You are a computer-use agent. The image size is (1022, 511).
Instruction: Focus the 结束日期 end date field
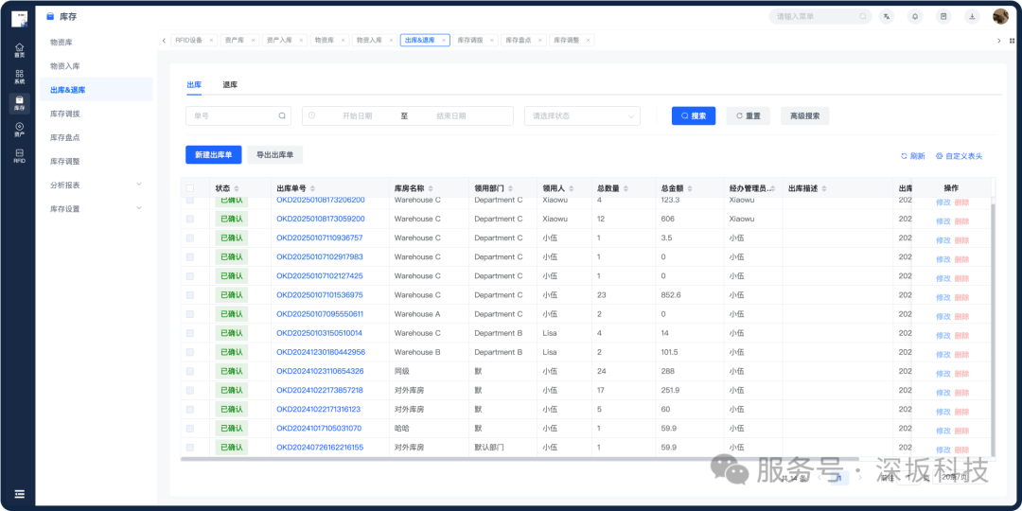tap(451, 116)
